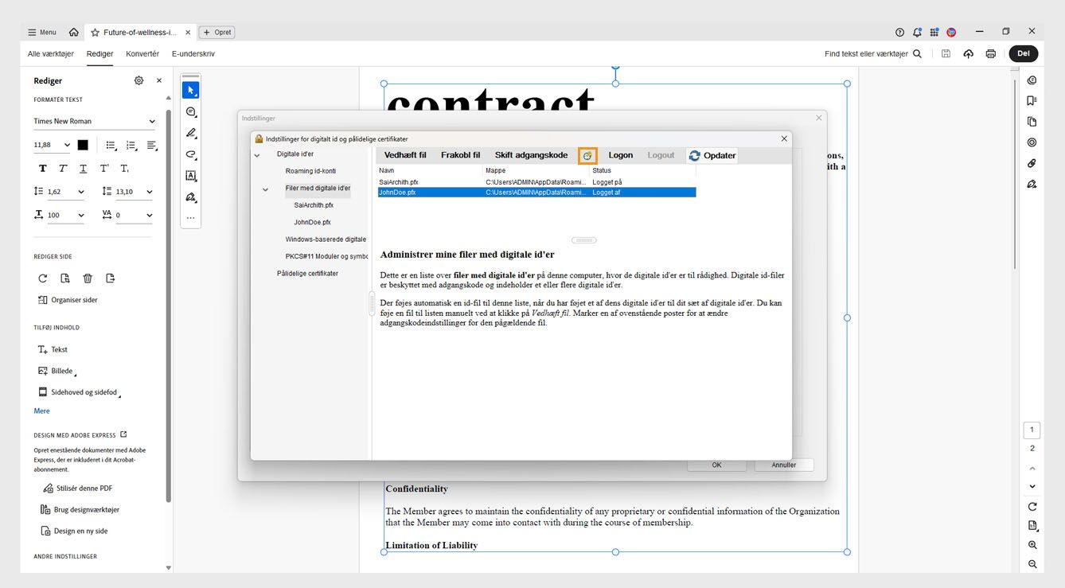This screenshot has width=1065, height=588.
Task: Click the cloud upload icon
Action: point(969,54)
